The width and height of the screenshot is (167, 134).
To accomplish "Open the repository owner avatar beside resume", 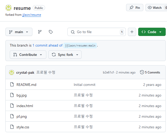I will point(8,8).
